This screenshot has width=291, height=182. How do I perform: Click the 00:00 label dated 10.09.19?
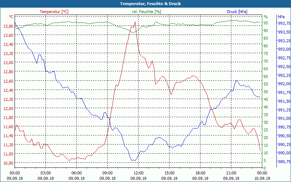coord(262,173)
